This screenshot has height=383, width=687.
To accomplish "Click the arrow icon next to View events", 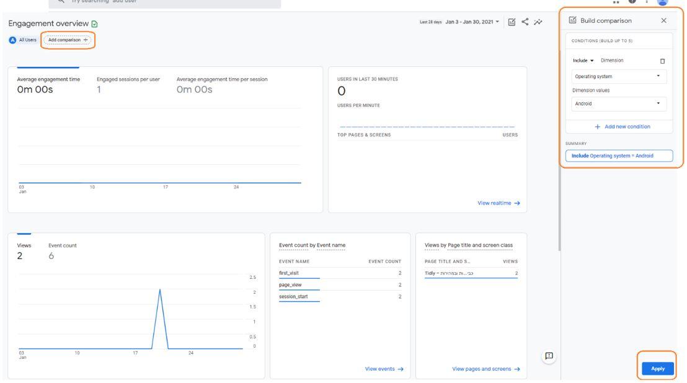I will click(401, 369).
